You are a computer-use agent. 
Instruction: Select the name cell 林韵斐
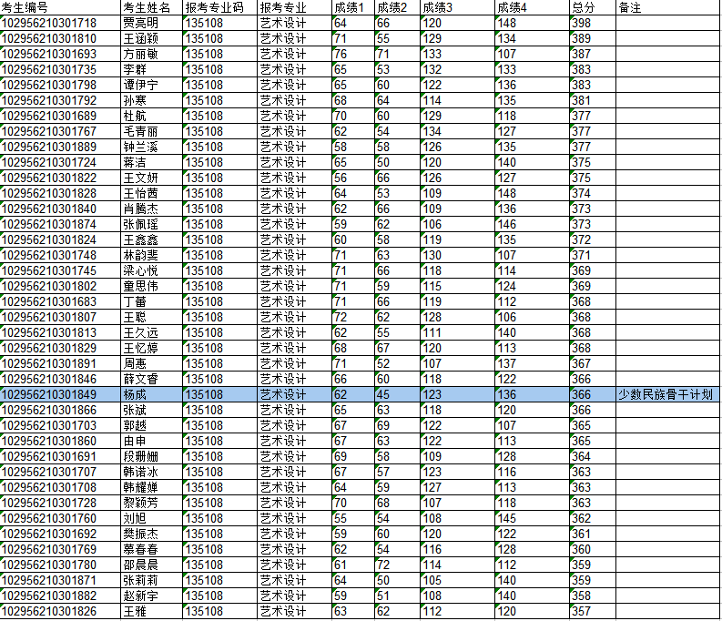click(150, 255)
